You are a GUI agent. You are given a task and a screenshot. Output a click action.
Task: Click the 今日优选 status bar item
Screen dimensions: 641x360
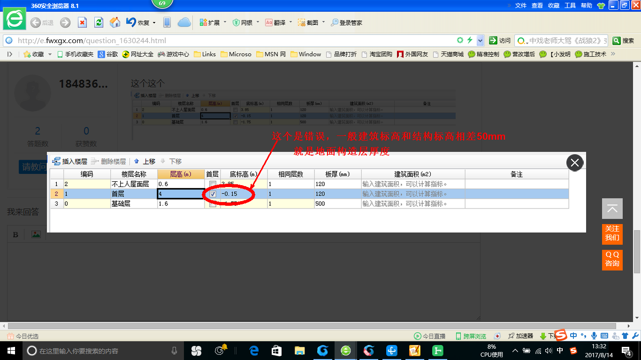click(23, 336)
